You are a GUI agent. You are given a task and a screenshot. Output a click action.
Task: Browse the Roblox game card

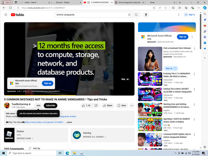[36, 135]
